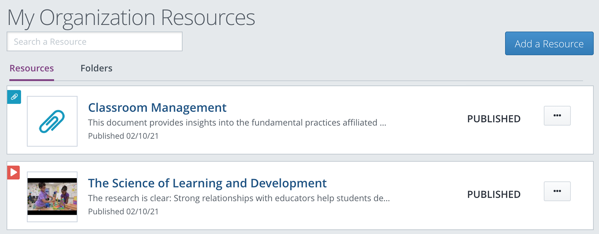Open the Classroom Management title link
Screen dimensions: 599x234
click(x=157, y=107)
